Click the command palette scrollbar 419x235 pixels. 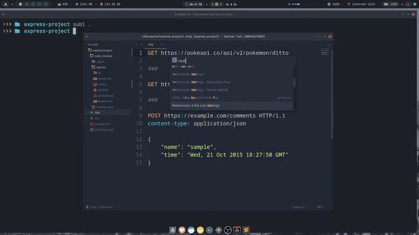point(294,83)
